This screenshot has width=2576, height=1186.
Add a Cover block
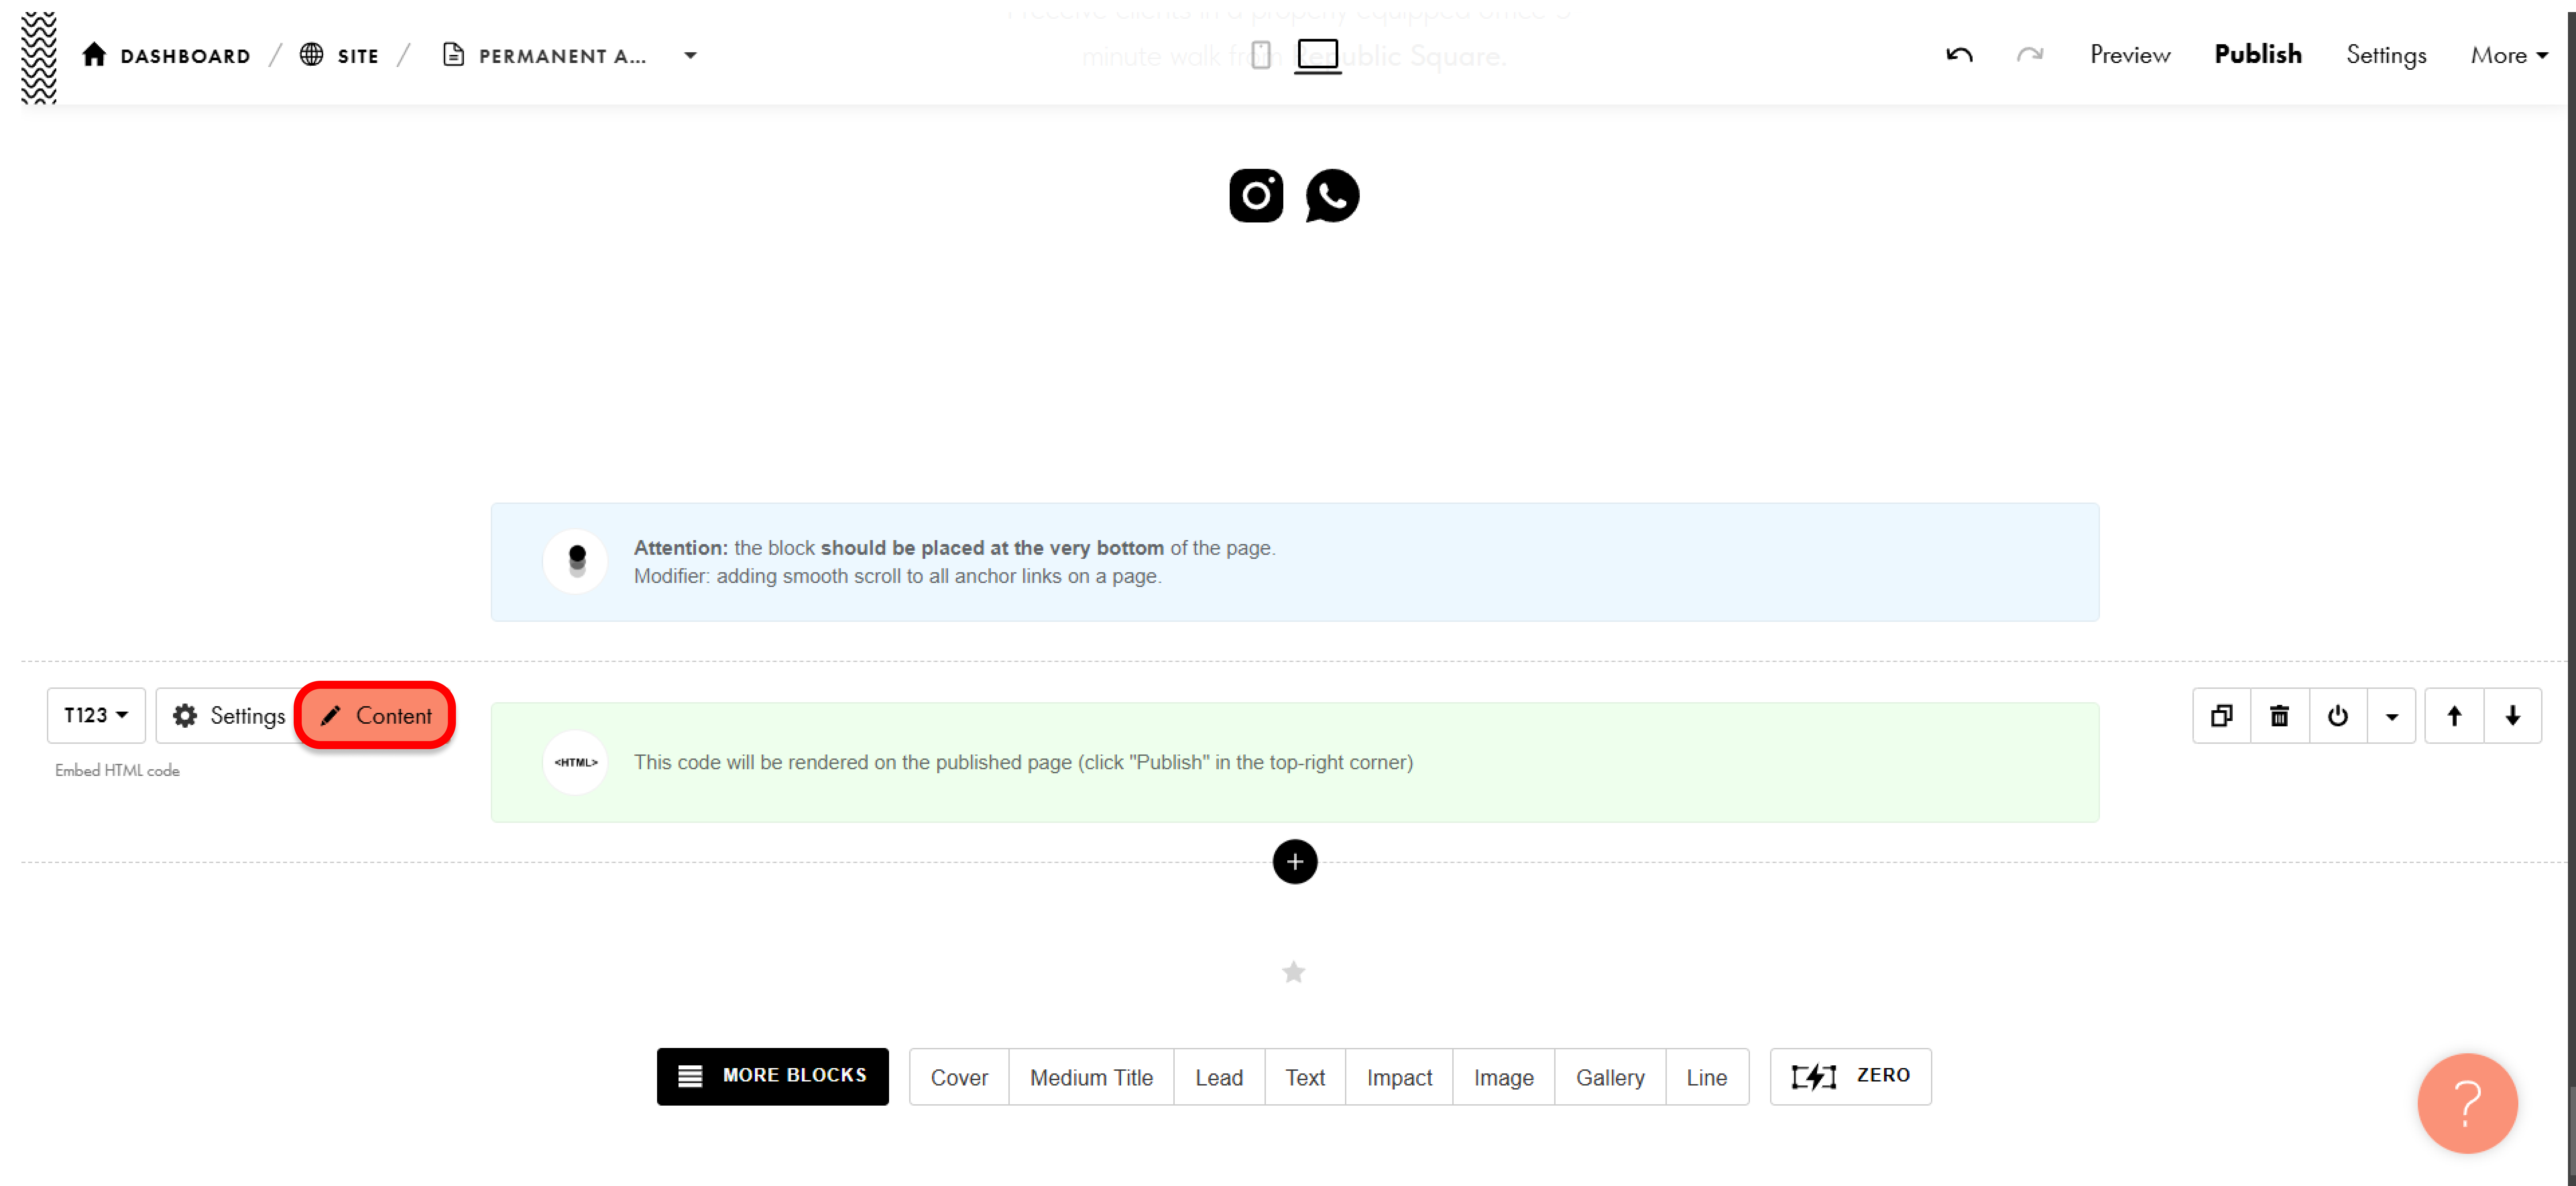click(x=959, y=1077)
